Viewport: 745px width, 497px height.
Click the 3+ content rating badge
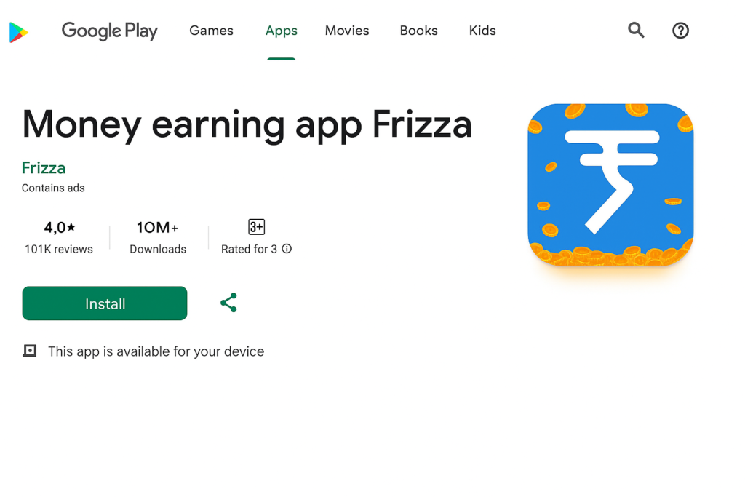click(x=257, y=226)
